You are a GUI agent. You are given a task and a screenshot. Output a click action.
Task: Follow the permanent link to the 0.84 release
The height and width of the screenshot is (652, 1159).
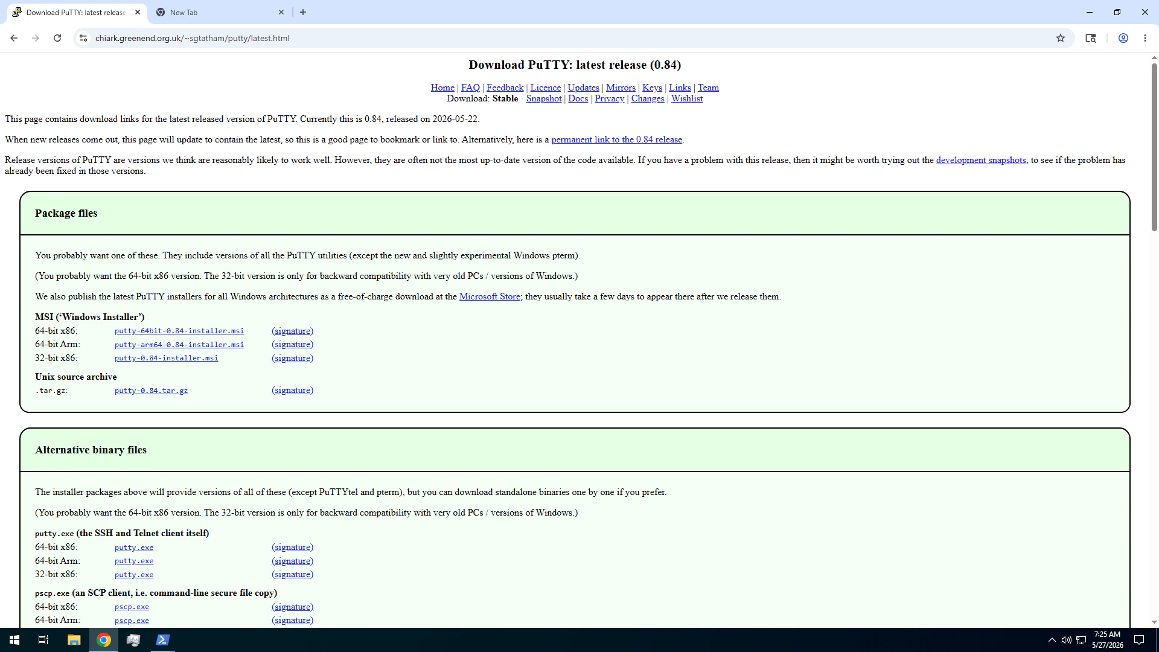coord(616,139)
